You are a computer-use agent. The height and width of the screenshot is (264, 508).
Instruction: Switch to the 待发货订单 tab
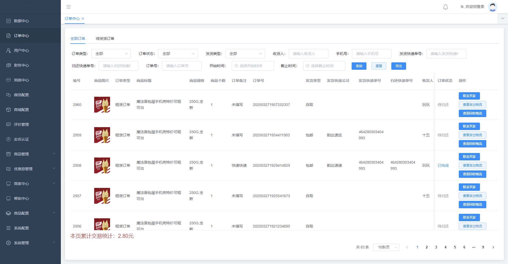click(x=105, y=39)
